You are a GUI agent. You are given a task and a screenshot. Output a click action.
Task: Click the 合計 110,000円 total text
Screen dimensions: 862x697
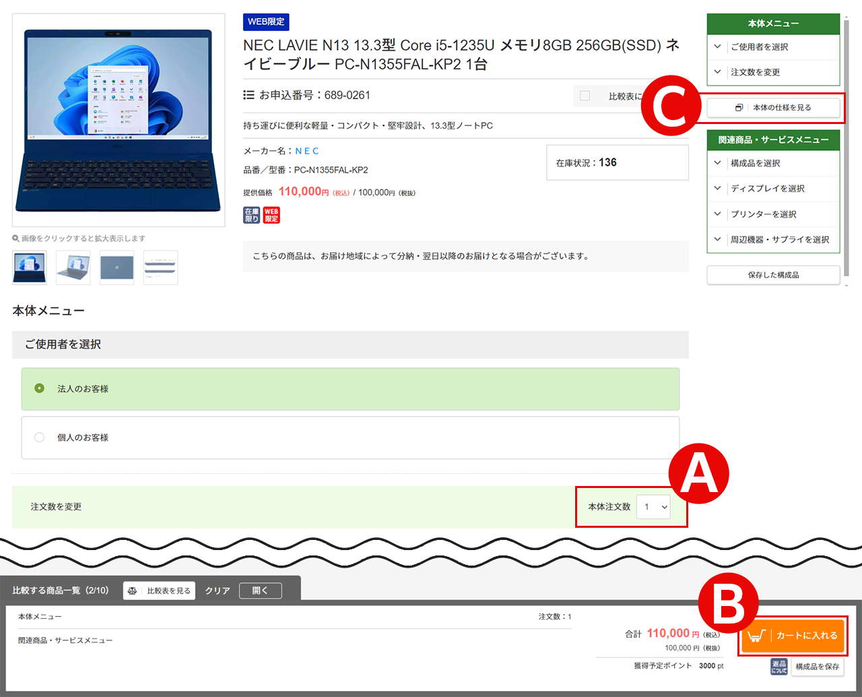[672, 634]
